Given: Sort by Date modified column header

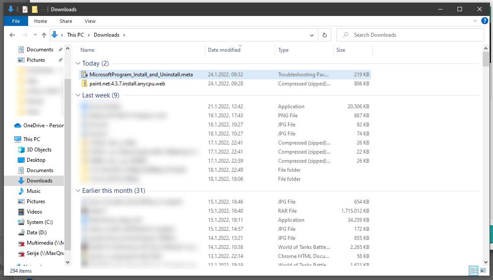Looking at the screenshot, I should point(224,50).
